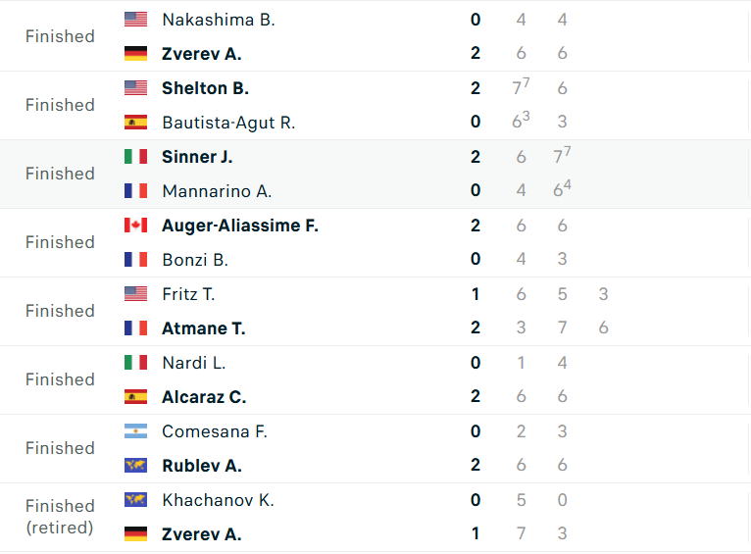Open Khachanov K. player name
Screen dimensions: 751x554
[x=218, y=500]
